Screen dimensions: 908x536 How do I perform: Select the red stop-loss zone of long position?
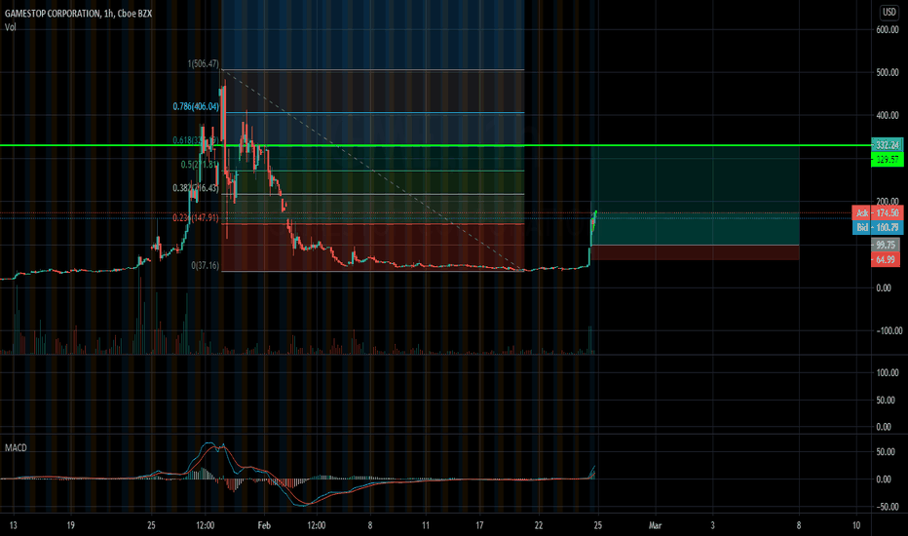(x=695, y=252)
